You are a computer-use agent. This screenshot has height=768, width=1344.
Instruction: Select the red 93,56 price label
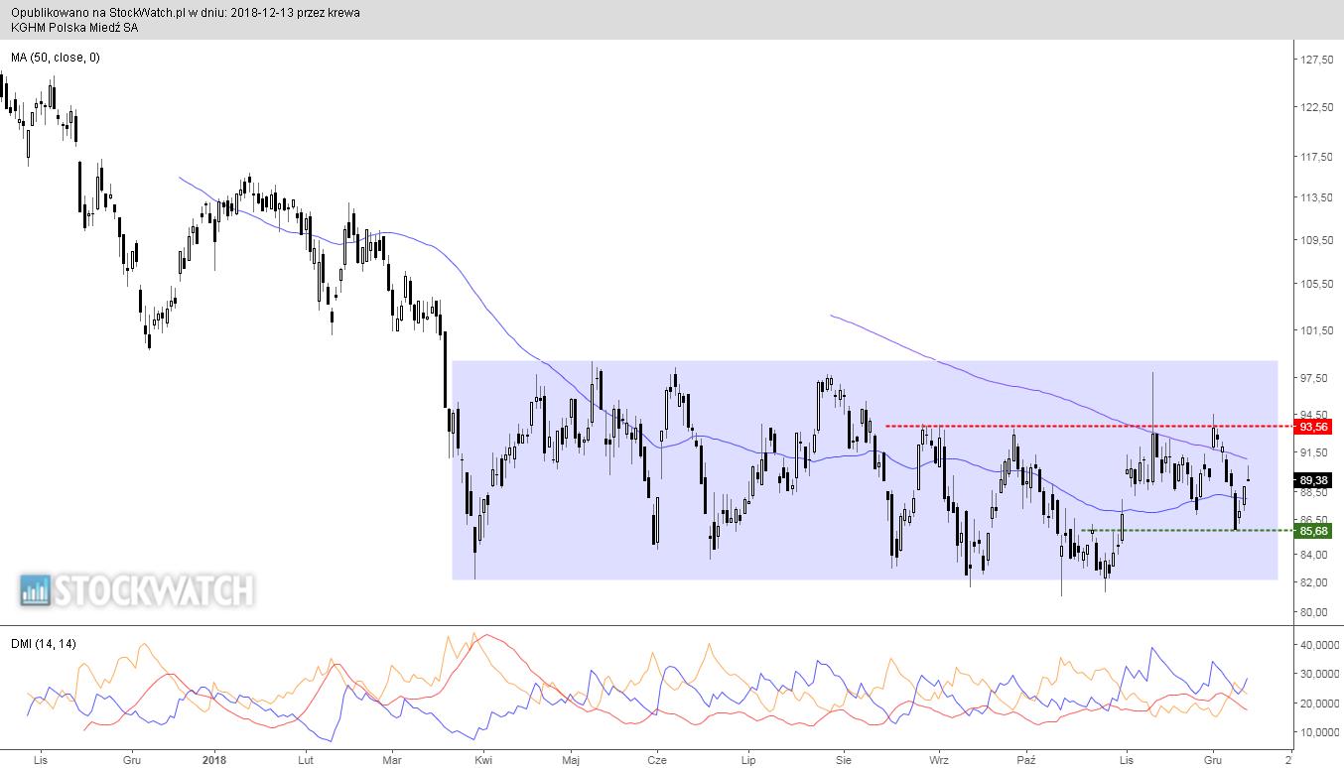[1314, 427]
